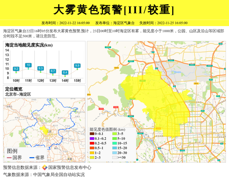Image resolution: width=229 pixels, height=179 pixels.
Task: Select the 8.4 data marker at 14时
Action: [65, 72]
